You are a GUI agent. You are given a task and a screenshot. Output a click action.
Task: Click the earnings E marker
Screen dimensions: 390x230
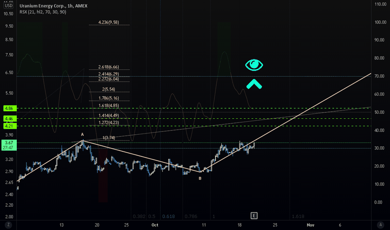point(254,216)
